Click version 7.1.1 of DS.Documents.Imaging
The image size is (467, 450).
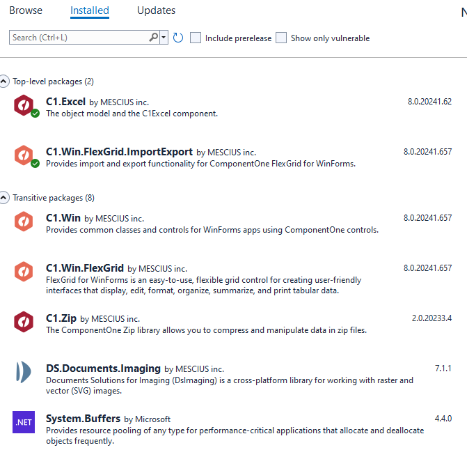click(x=443, y=368)
